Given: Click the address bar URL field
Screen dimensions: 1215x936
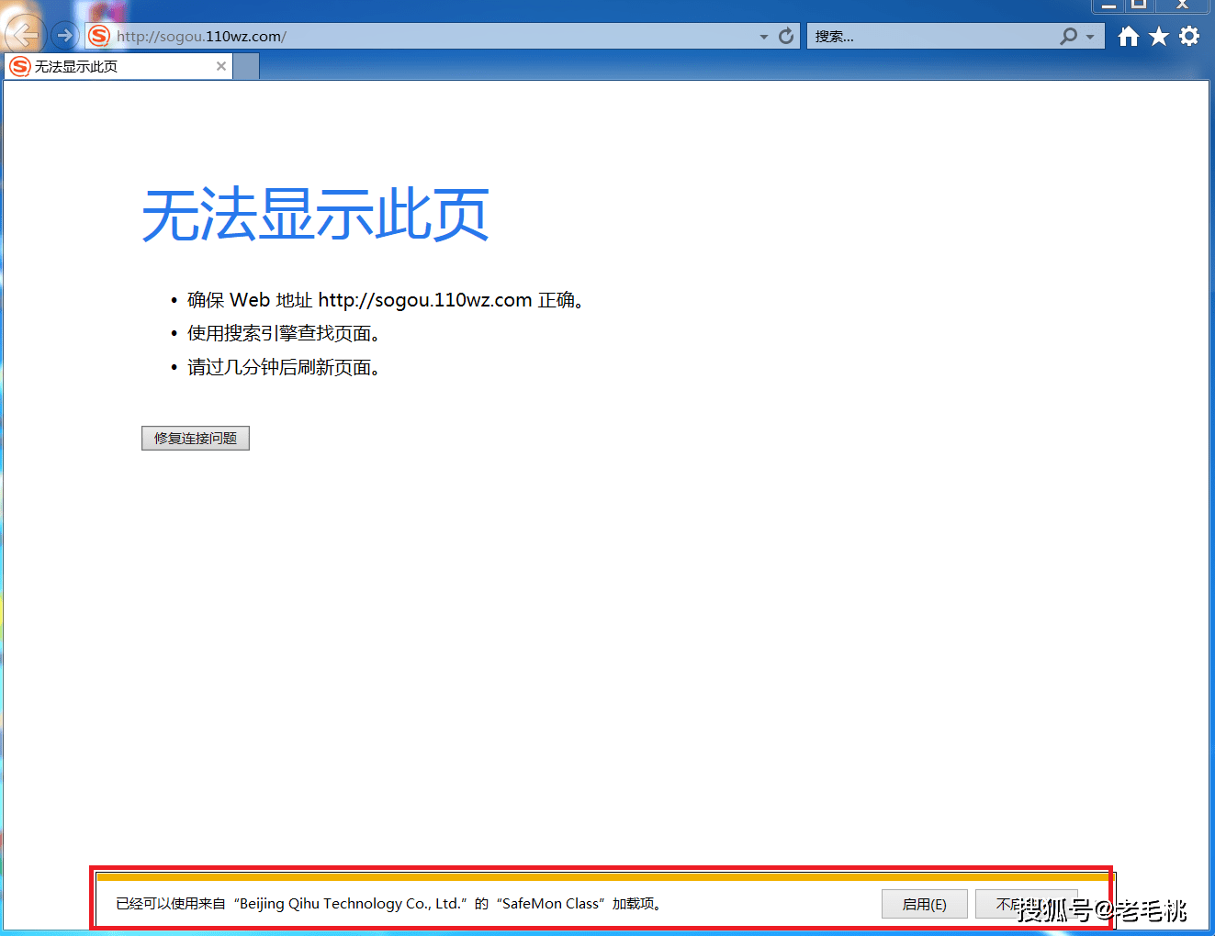Looking at the screenshot, I should tap(422, 36).
